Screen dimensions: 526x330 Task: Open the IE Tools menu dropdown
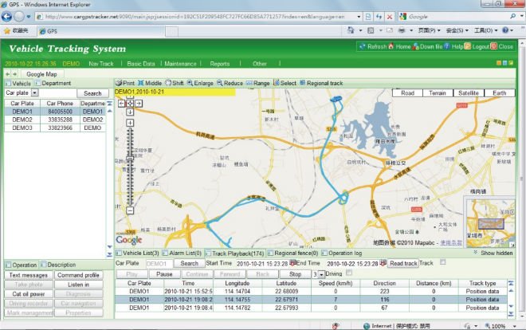tap(485, 30)
